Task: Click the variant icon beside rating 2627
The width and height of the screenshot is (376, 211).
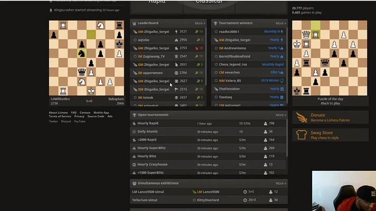Action: [x=176, y=81]
